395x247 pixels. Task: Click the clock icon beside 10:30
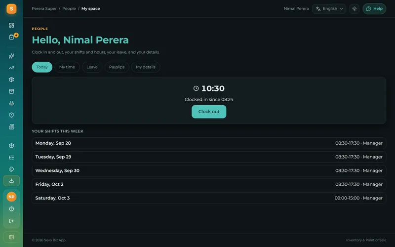196,88
